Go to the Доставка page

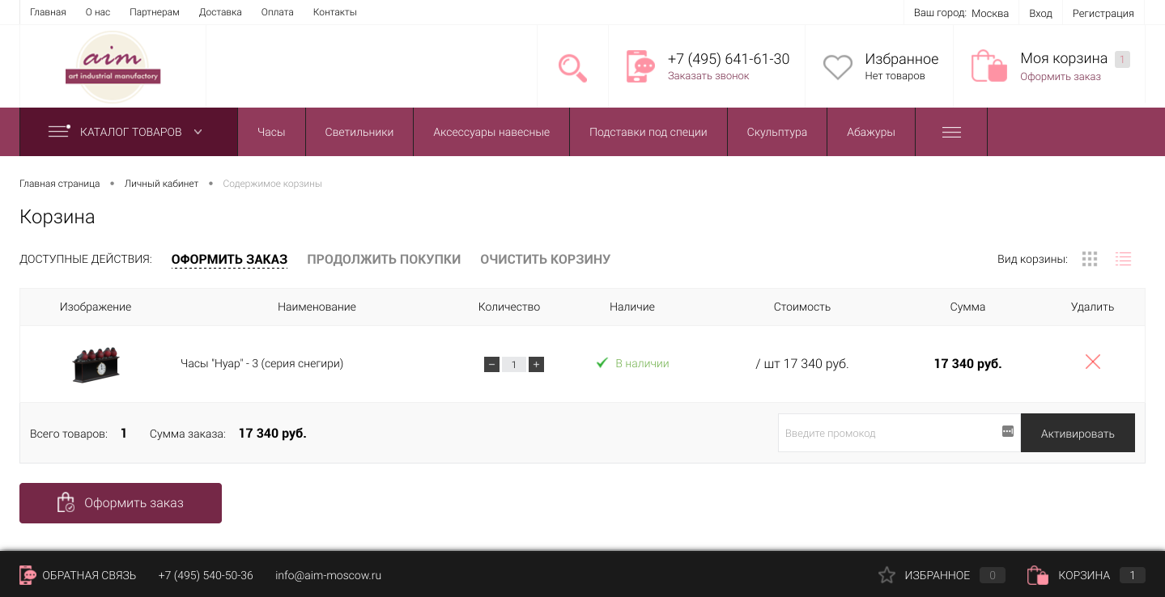click(220, 12)
